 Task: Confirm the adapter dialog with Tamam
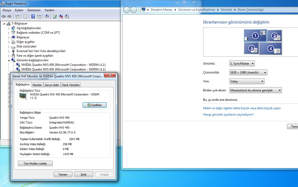tap(63, 174)
